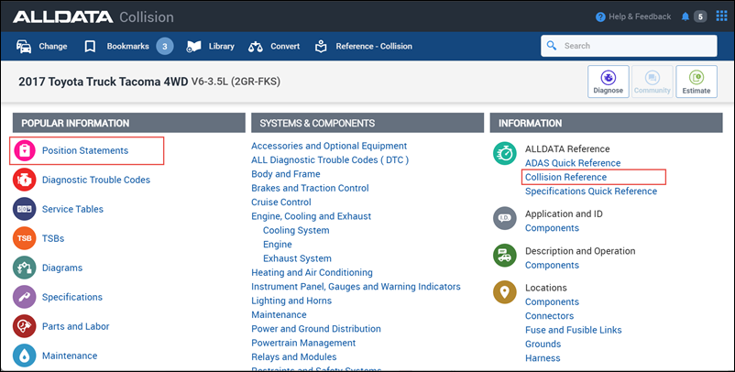The height and width of the screenshot is (372, 735).
Task: Open Engine, Cooling and Exhaust
Action: pyautogui.click(x=312, y=216)
